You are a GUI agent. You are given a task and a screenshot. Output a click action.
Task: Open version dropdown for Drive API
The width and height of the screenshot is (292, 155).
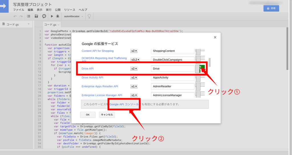134,69
